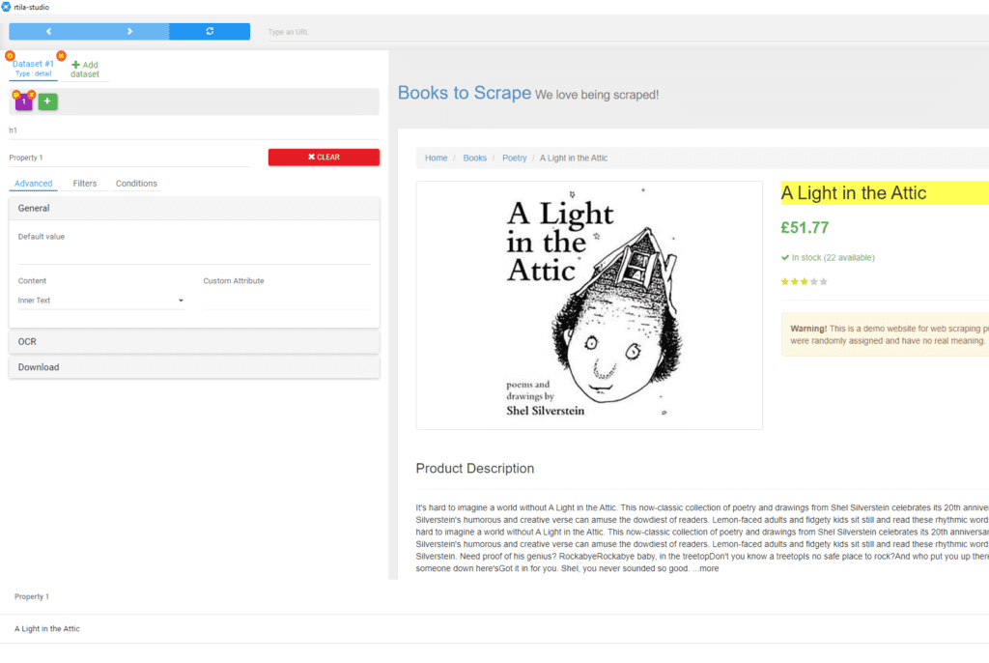Screen dimensions: 989x663
Task: Click the Product Description heading
Action: click(475, 469)
